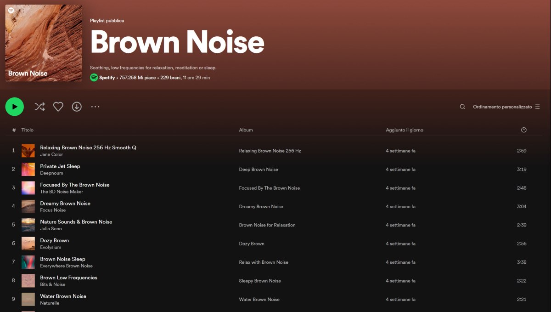Sort tracks by clicking the Titolo header

pyautogui.click(x=27, y=130)
